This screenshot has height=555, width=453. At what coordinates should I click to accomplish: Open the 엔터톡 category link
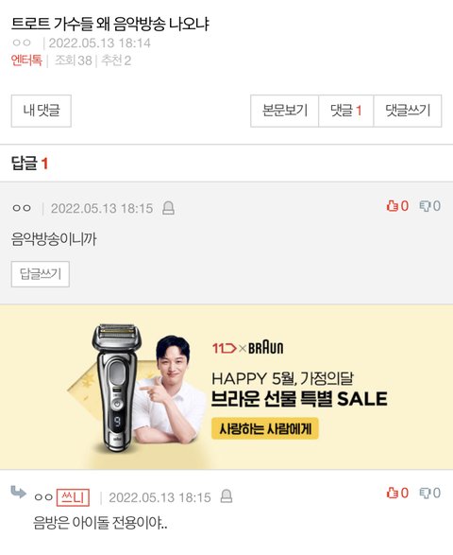coord(26,61)
